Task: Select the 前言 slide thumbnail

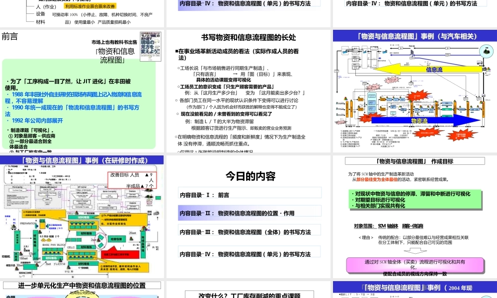Action: pos(82,91)
